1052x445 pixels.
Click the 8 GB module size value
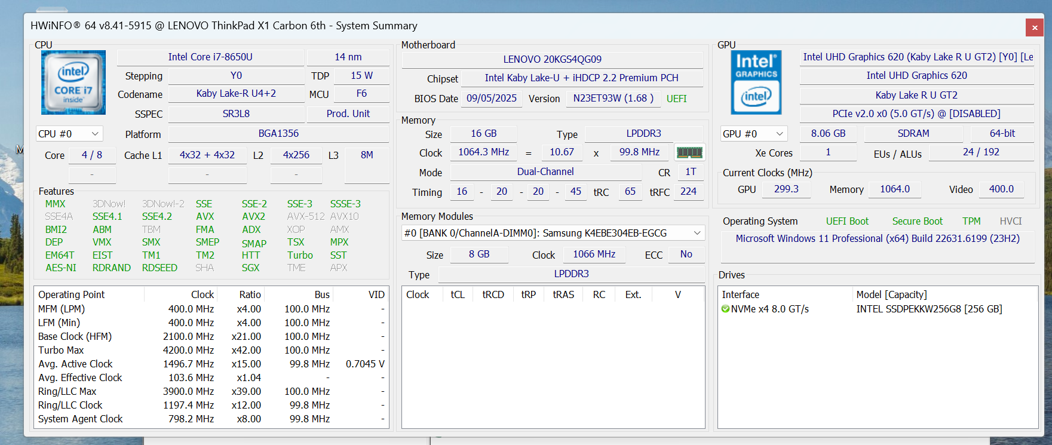pyautogui.click(x=479, y=254)
